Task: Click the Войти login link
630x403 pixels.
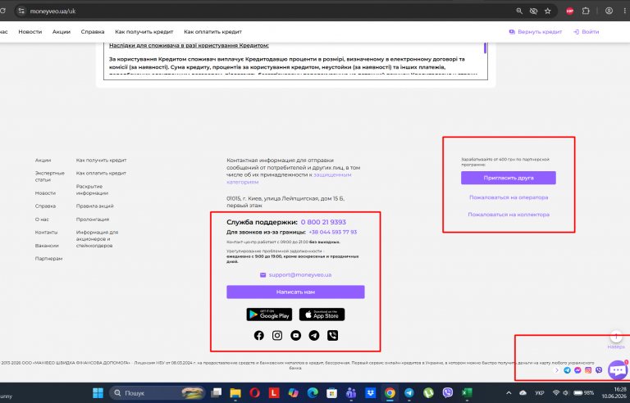Action: point(587,32)
